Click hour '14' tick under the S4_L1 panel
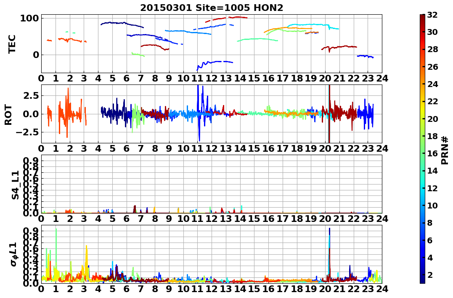453x298 pixels. click(x=240, y=219)
